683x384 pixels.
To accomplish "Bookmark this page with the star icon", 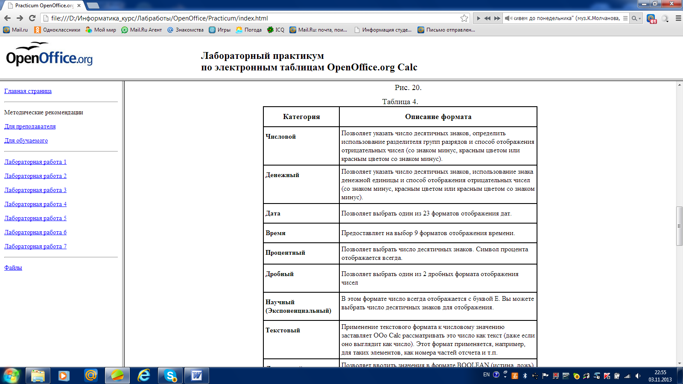I will click(464, 18).
